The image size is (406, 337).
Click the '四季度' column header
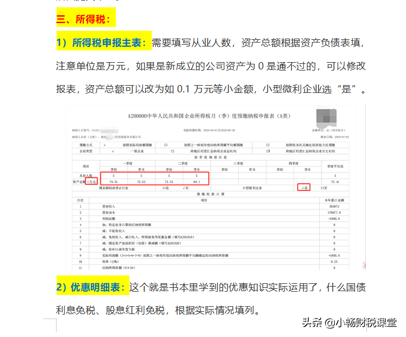293,163
